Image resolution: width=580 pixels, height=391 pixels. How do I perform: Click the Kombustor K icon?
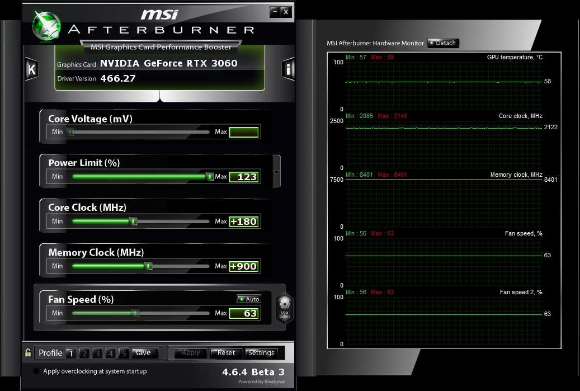click(x=31, y=69)
